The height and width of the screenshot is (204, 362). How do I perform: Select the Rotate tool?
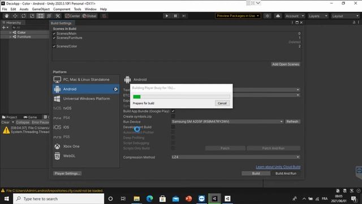click(24, 16)
